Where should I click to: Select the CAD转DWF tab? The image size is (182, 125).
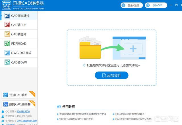pos(19,62)
